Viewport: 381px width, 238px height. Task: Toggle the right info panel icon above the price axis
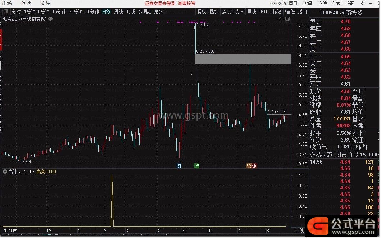287,19
